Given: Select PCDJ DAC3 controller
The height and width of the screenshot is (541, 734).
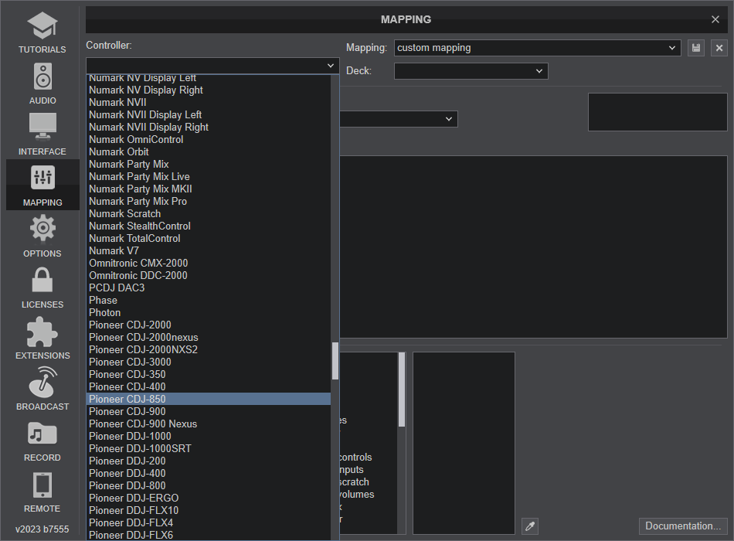Looking at the screenshot, I should pos(209,288).
